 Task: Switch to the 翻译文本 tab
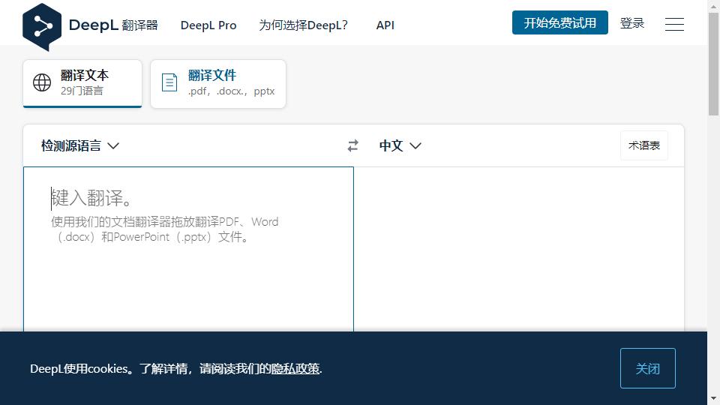[82, 83]
